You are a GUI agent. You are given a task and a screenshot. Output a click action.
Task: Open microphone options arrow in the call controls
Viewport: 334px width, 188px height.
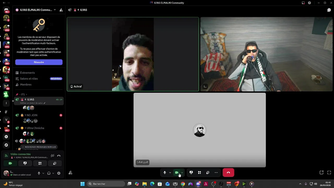(x=170, y=173)
